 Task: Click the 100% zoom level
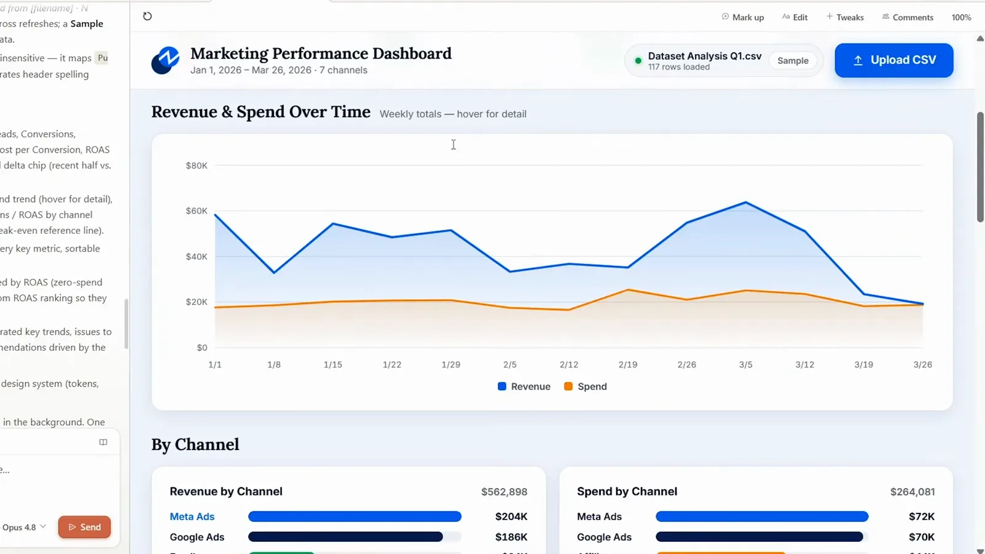961,17
